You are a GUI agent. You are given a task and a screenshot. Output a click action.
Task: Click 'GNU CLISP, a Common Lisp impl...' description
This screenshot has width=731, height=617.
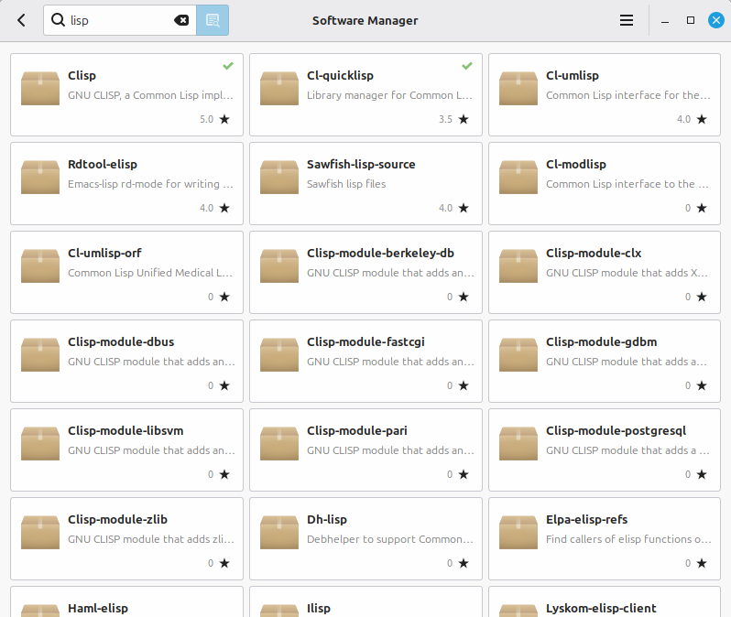tap(150, 95)
